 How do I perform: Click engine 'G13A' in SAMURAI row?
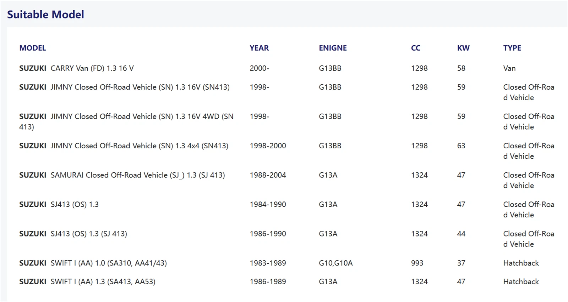328,175
